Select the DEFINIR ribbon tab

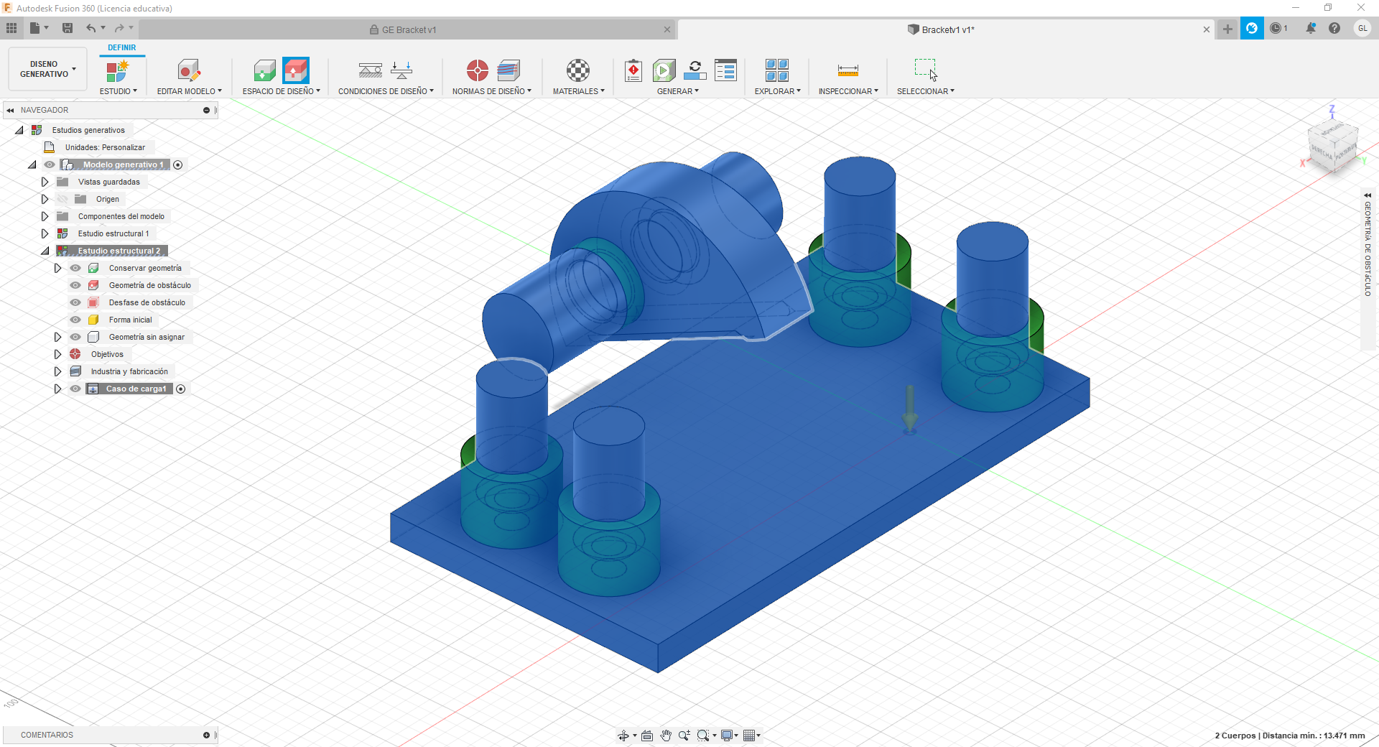(x=121, y=47)
